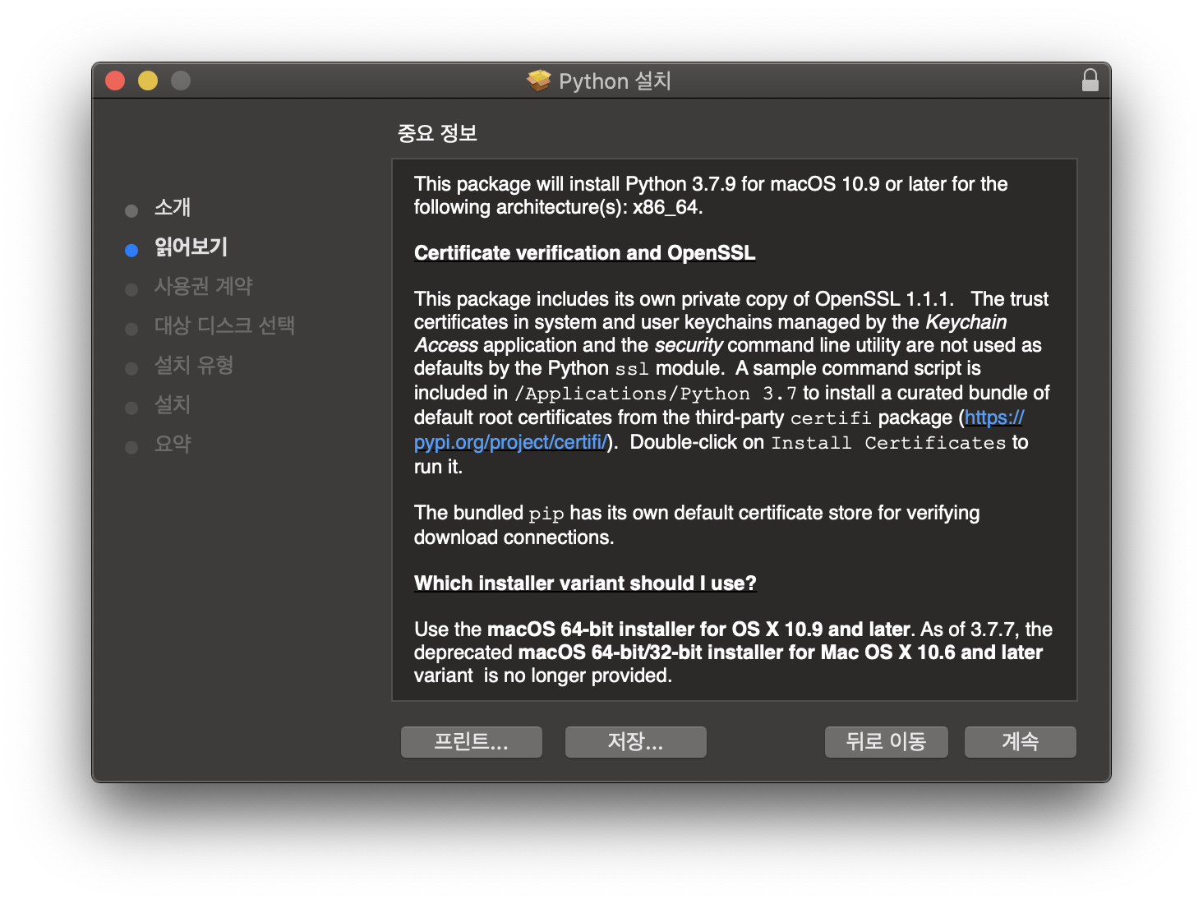The image size is (1203, 904).
Task: Select the 사용권 계약 step
Action: pyautogui.click(x=204, y=286)
